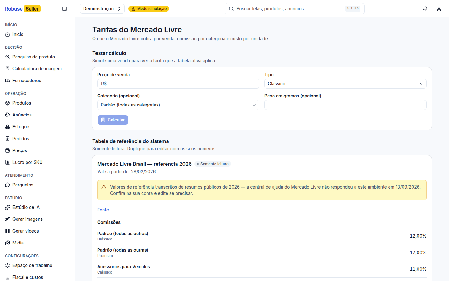Click the Ctrl+K shortcut hint
Screen dimensions: 449x281
(353, 8)
